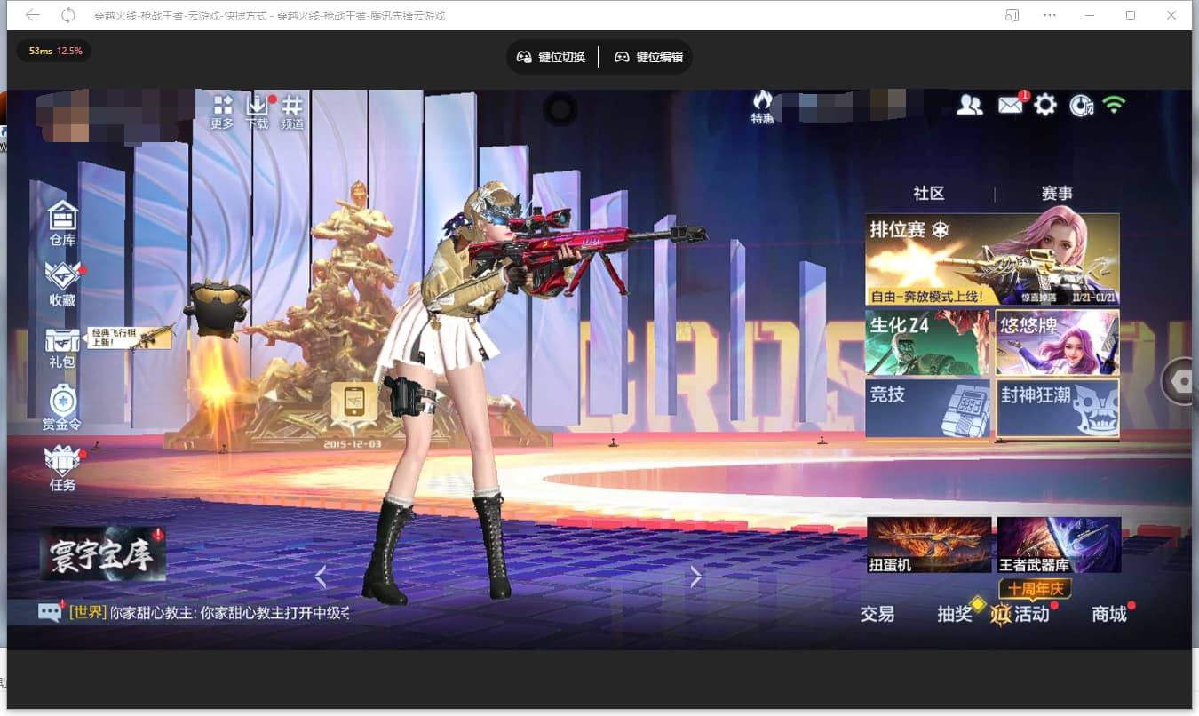The image size is (1199, 716).
Task: Open the world chat bubble icon
Action: pyautogui.click(x=50, y=612)
